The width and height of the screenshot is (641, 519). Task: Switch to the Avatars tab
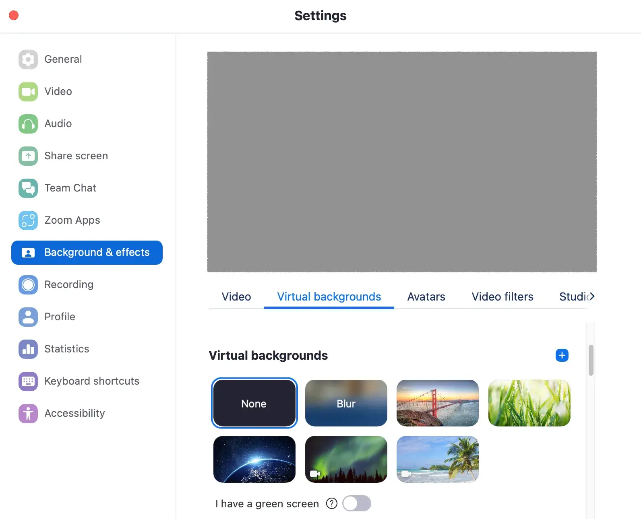(426, 297)
